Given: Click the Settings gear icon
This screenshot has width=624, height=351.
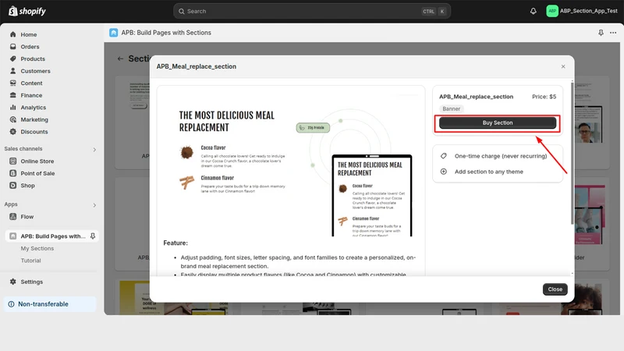Looking at the screenshot, I should click(13, 282).
